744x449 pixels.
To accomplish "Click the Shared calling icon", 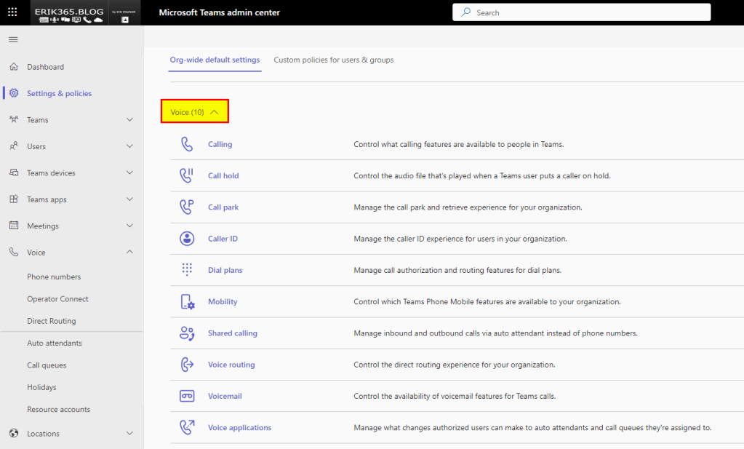I will click(187, 333).
